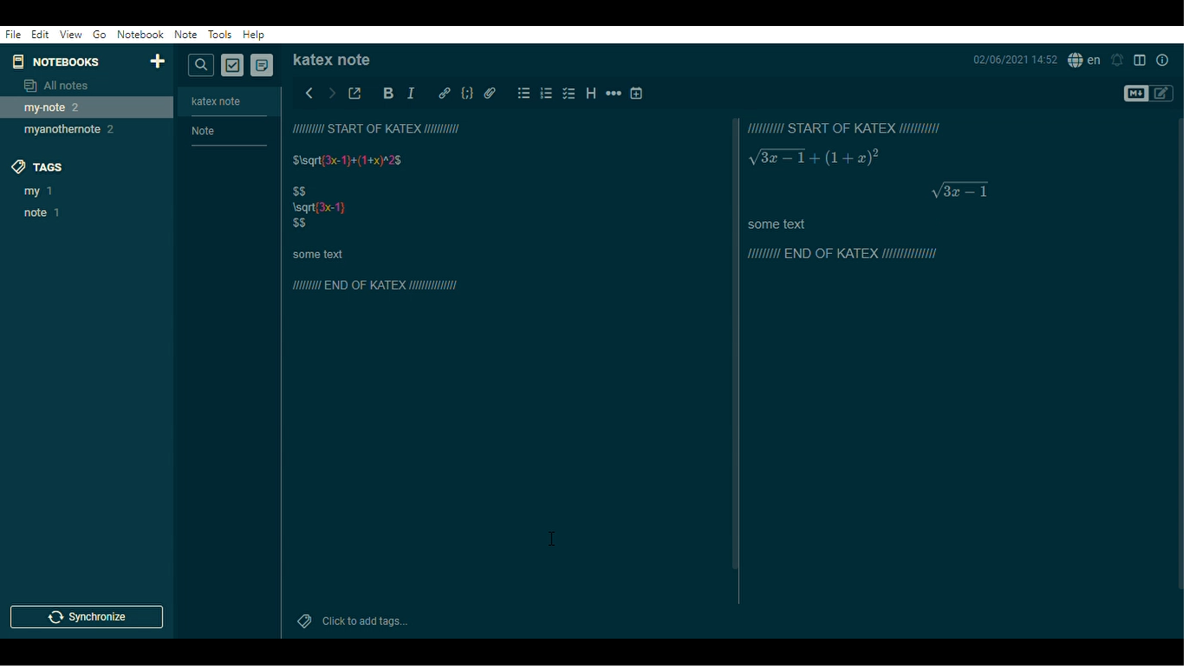
Task: Apply italic formatting
Action: coord(411,93)
